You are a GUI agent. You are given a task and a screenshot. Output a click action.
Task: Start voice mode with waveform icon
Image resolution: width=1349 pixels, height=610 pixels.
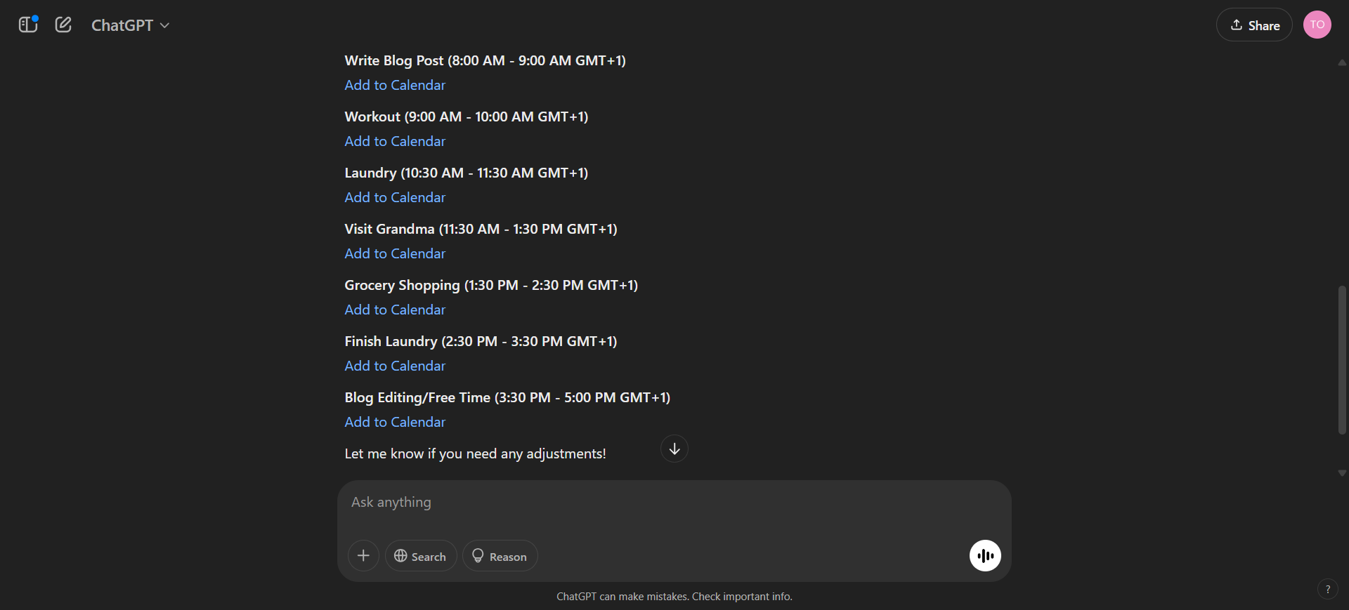tap(985, 555)
